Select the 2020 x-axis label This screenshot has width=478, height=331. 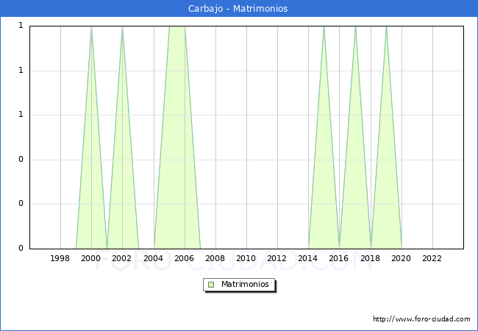pyautogui.click(x=401, y=258)
